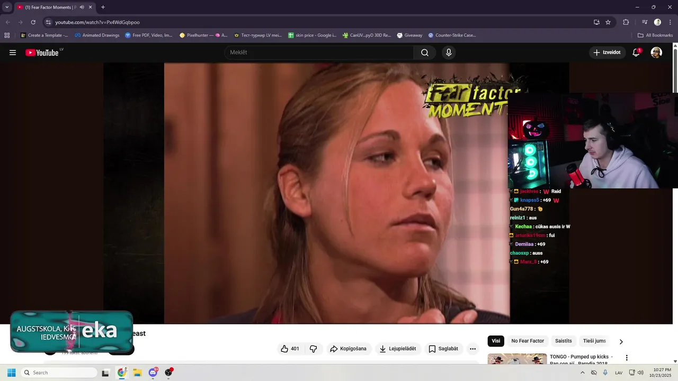Switch LAV keyboard language indicator
Screen dimensions: 678x381
[x=619, y=373]
